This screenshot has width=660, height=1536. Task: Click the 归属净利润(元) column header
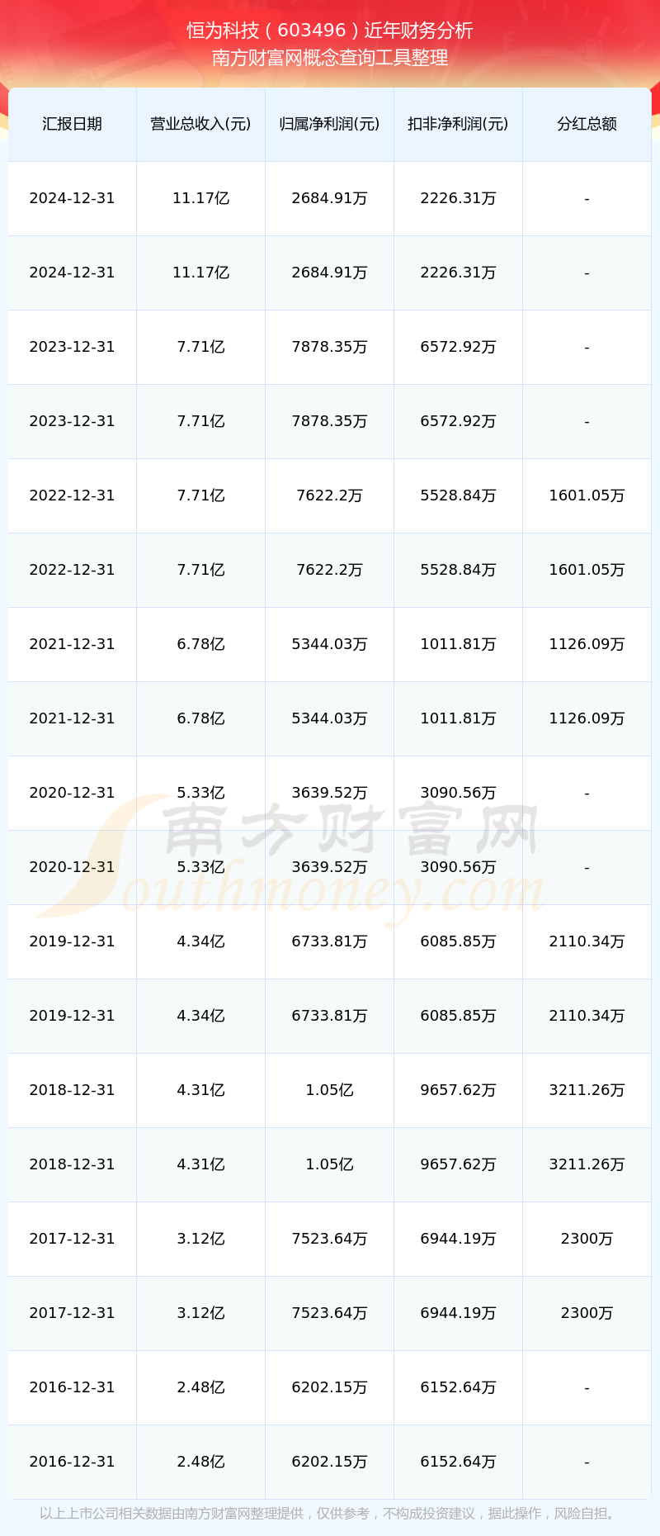[329, 124]
